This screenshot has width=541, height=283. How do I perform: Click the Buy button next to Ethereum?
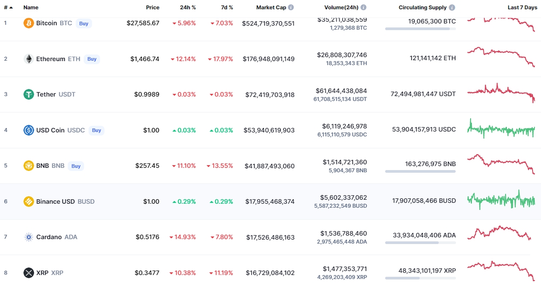(92, 59)
